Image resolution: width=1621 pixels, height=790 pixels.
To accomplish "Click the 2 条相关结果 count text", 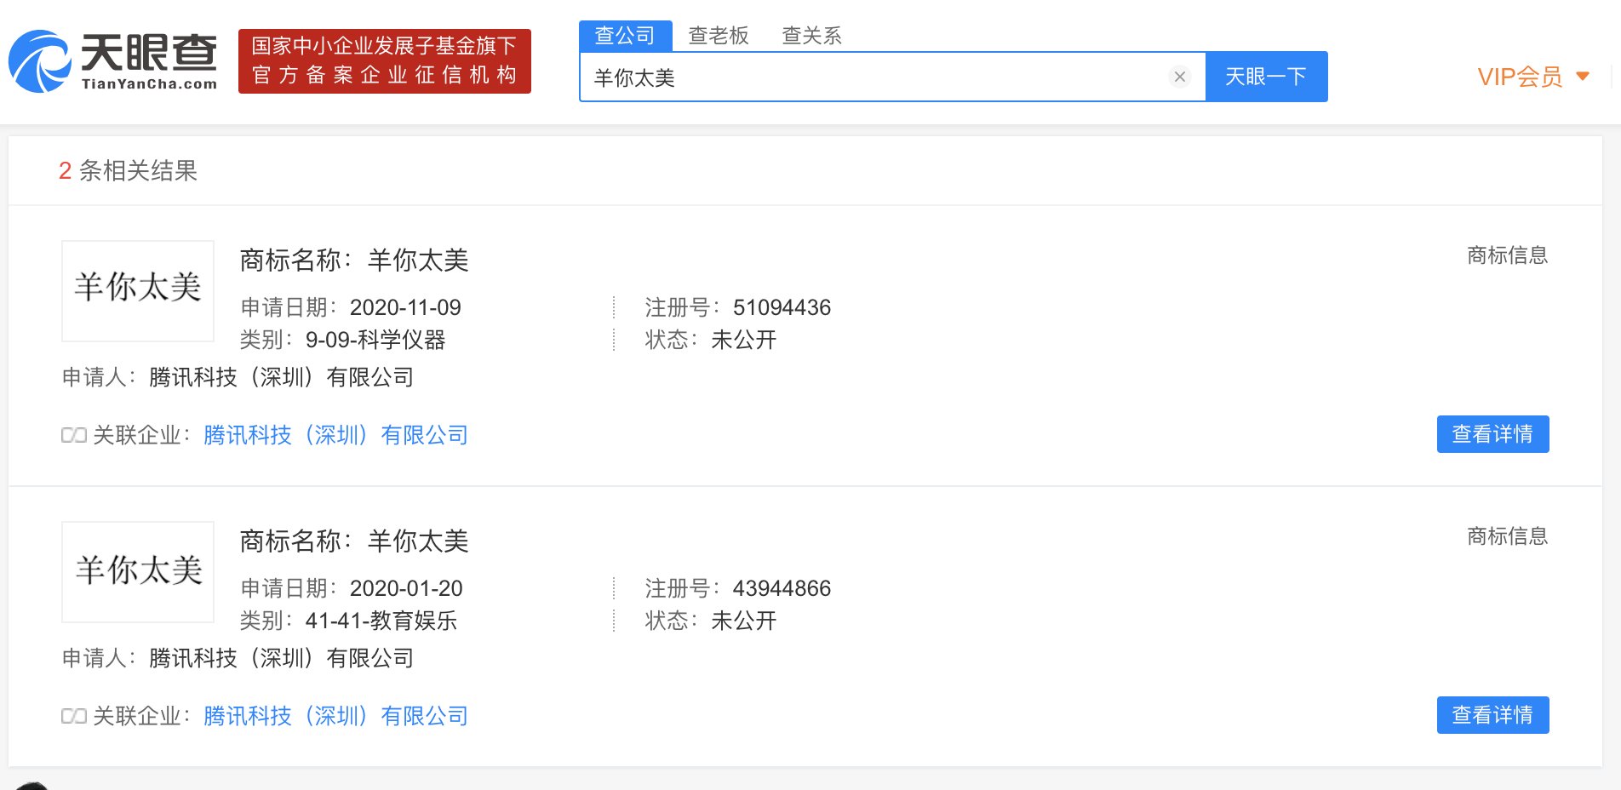I will point(128,170).
